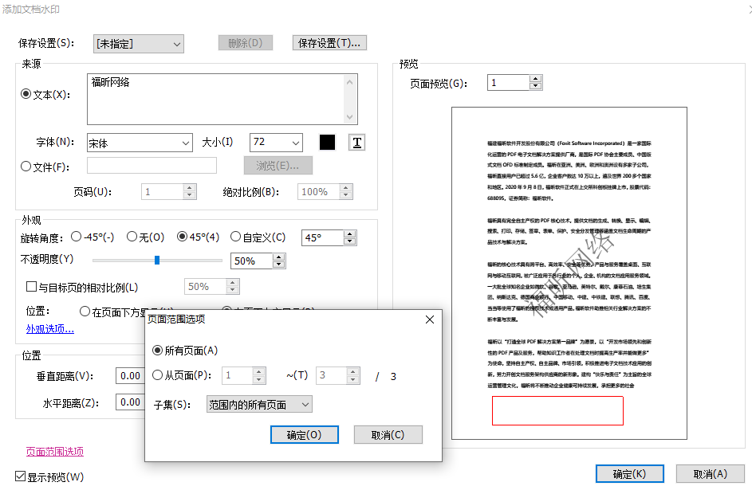
Task: Click the 页面预览 up stepper arrow
Action: click(535, 77)
